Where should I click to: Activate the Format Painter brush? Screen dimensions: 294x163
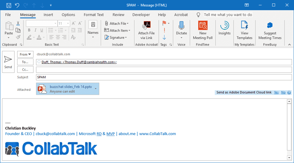[x=18, y=37]
